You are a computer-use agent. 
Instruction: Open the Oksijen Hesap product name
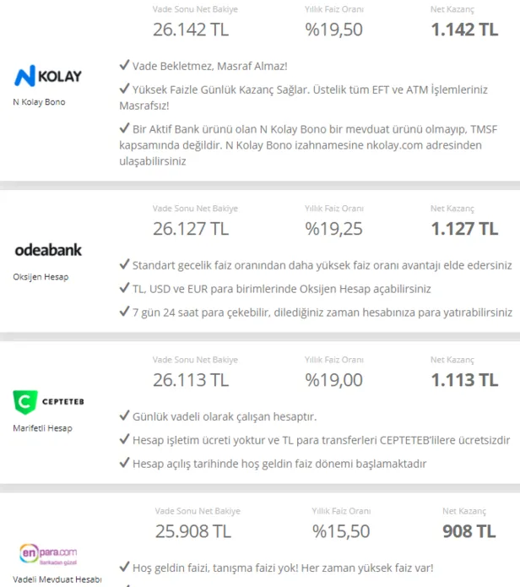click(x=39, y=276)
